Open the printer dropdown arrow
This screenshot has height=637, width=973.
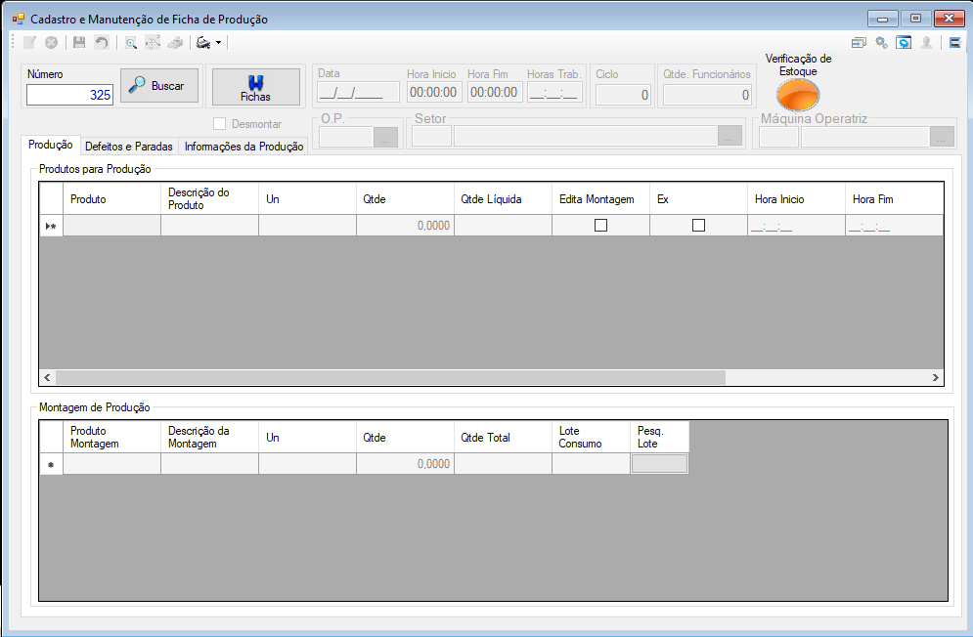pos(218,43)
